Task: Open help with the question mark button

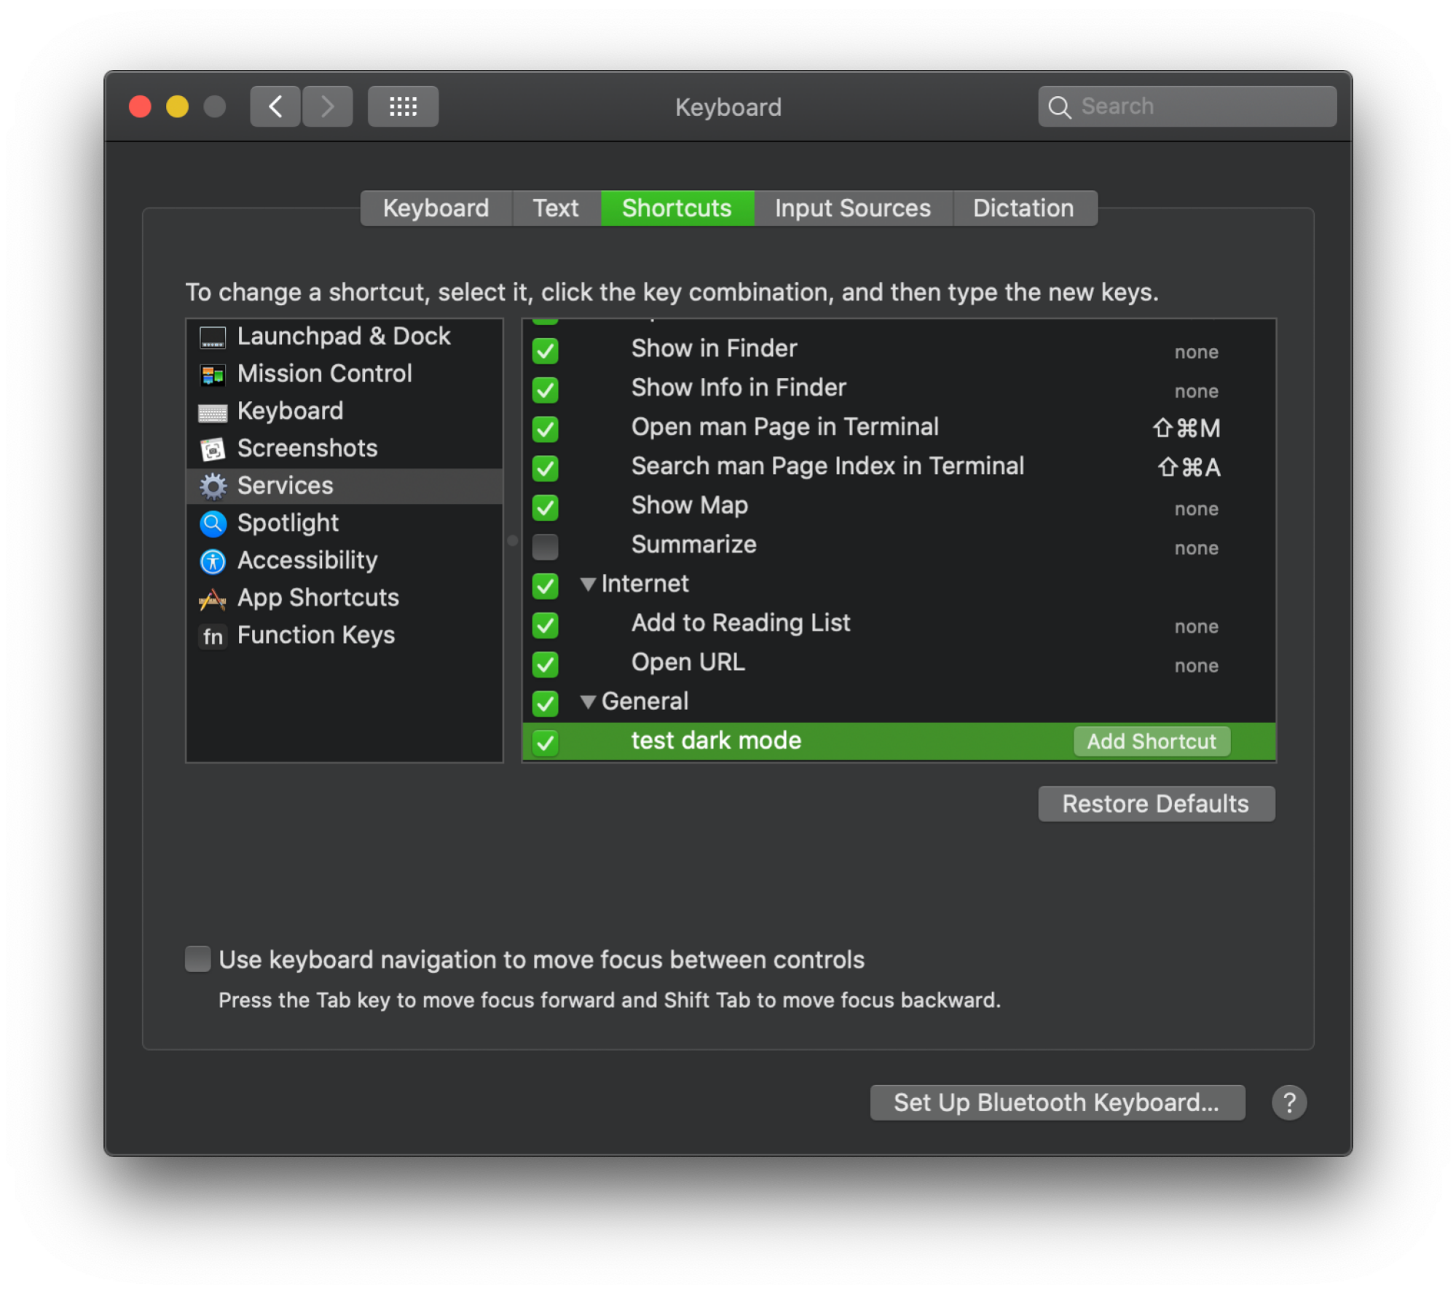Action: click(x=1288, y=1102)
